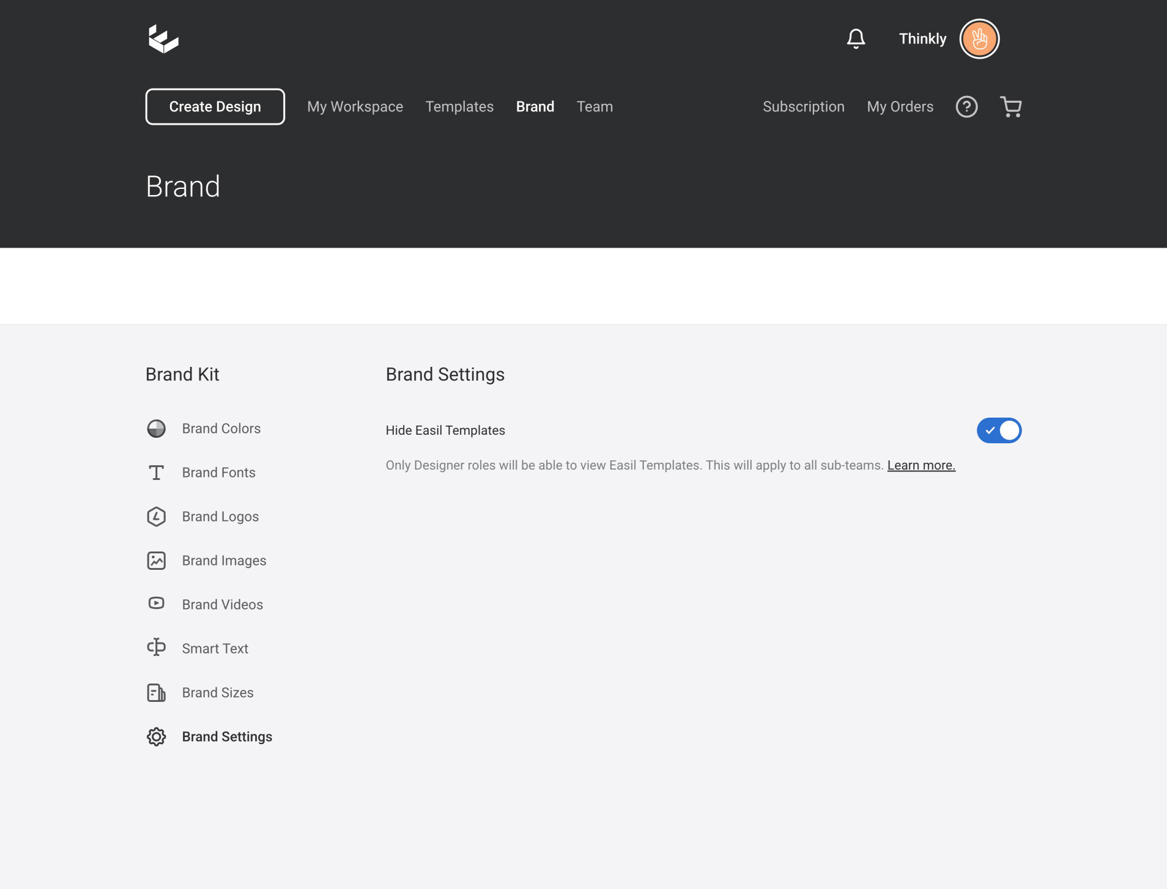Click the Create Design button
The width and height of the screenshot is (1167, 889).
click(215, 107)
